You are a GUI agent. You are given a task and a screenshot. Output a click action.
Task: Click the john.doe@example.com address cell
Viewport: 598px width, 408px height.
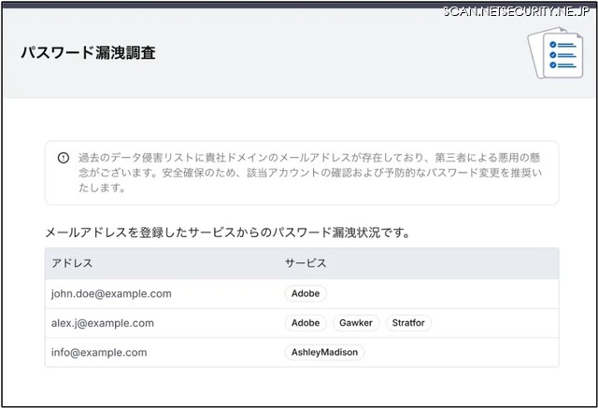pyautogui.click(x=111, y=294)
